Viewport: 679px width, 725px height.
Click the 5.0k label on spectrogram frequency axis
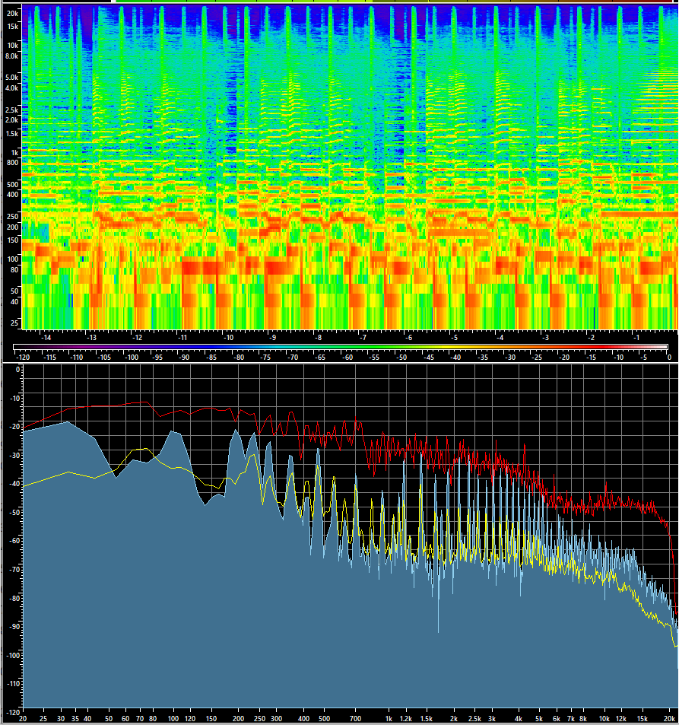click(11, 77)
